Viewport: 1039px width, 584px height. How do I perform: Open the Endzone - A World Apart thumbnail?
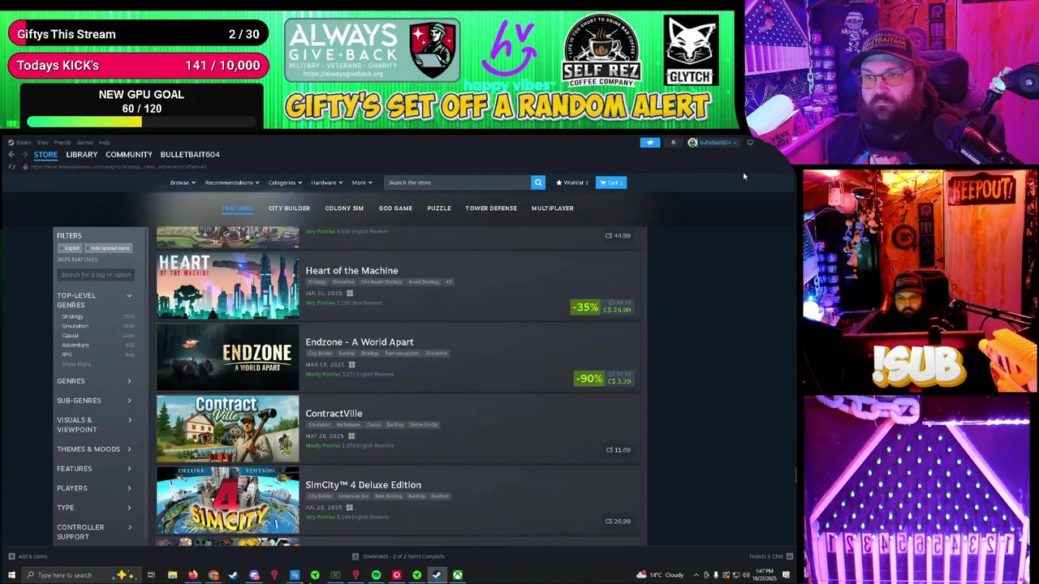pos(227,358)
